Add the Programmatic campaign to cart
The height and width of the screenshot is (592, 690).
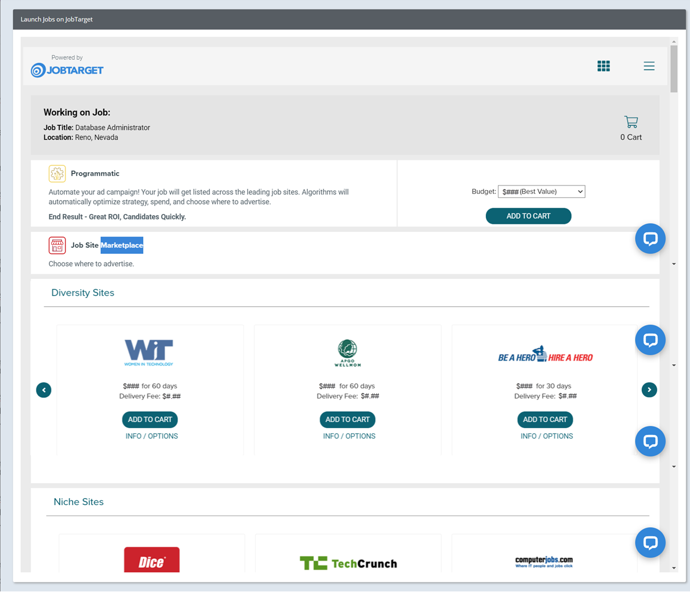(528, 216)
